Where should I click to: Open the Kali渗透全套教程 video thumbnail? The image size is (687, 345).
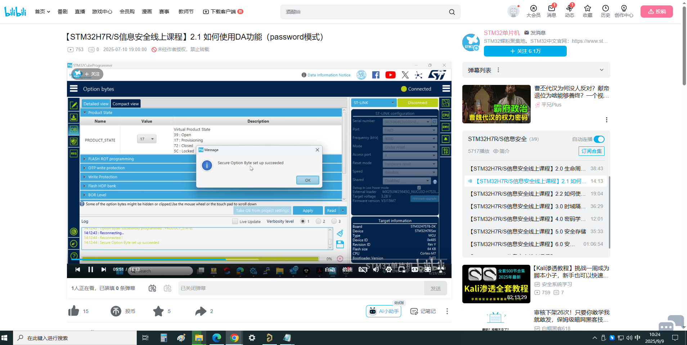pyautogui.click(x=496, y=284)
